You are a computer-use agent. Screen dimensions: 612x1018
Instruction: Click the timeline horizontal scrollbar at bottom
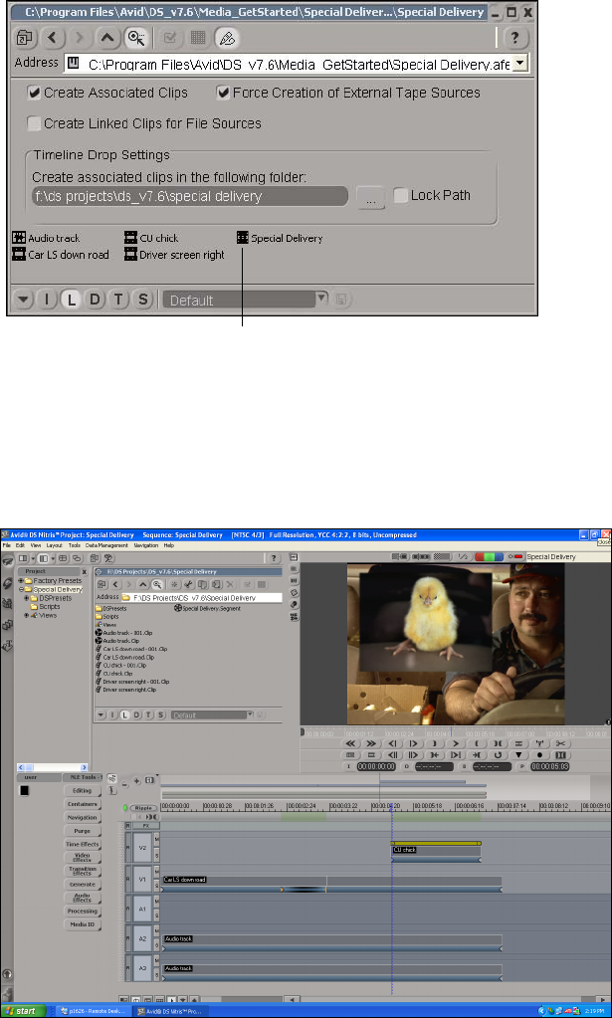pos(447,1000)
